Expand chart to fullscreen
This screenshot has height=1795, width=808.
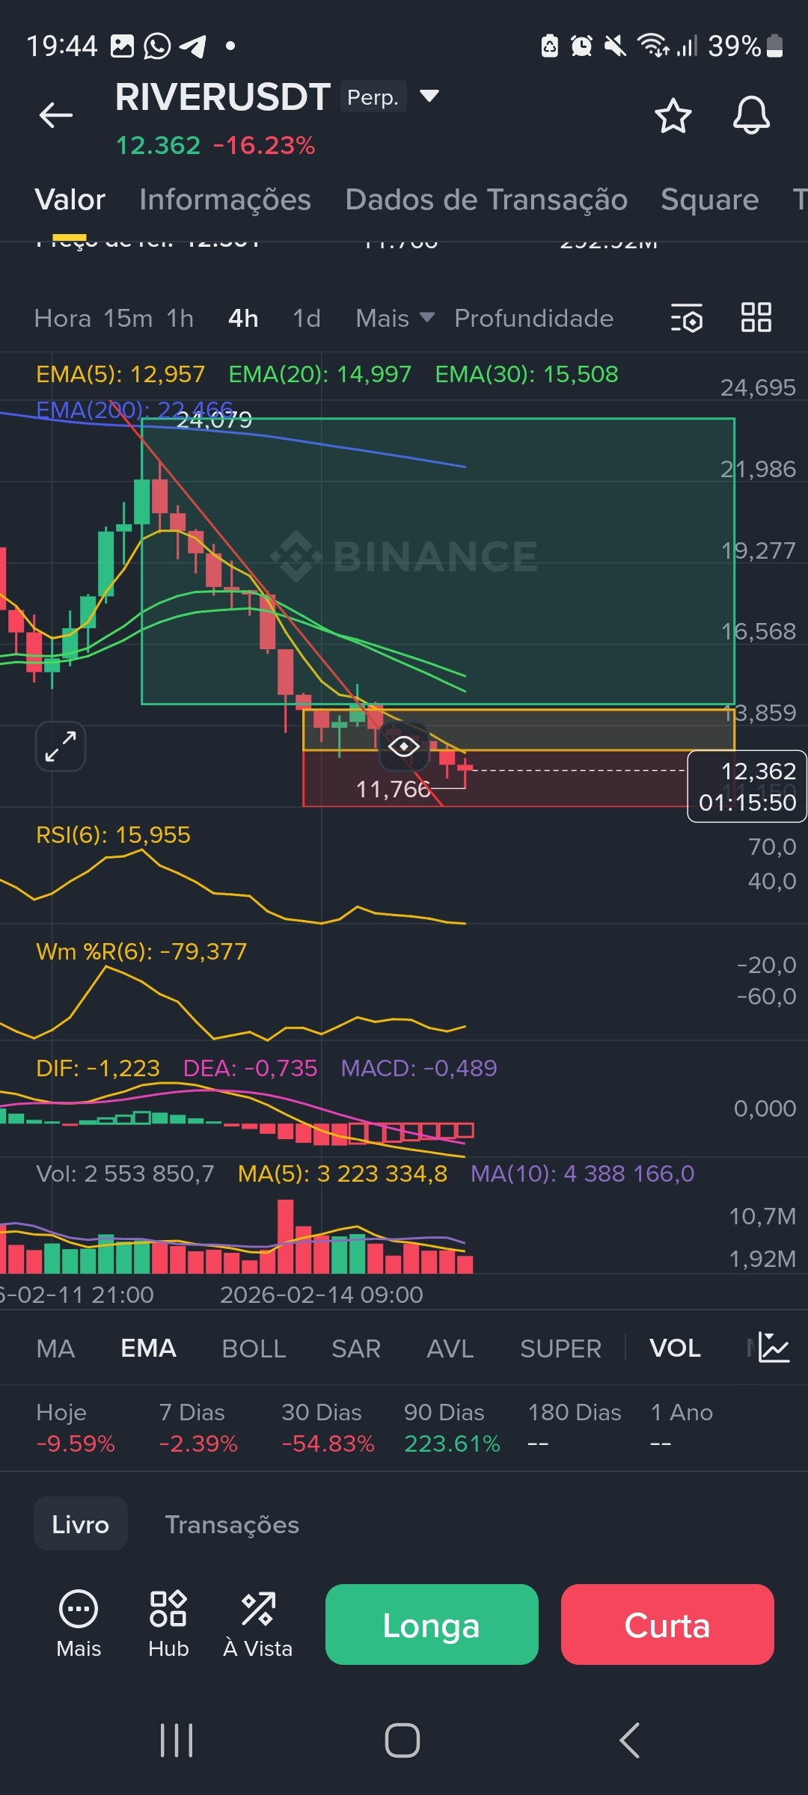coord(61,746)
